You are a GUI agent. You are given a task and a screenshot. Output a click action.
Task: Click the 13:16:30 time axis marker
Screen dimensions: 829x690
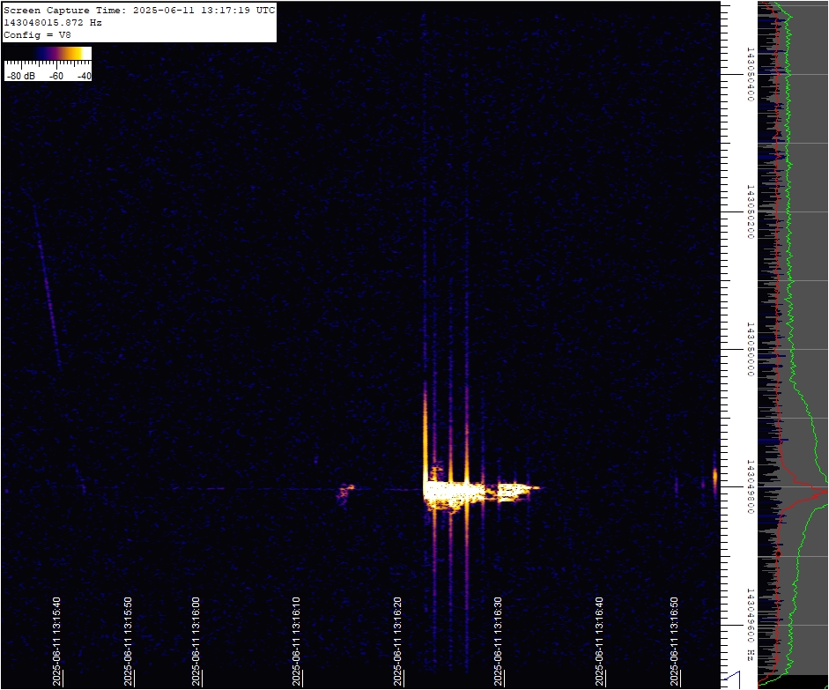coord(498,642)
